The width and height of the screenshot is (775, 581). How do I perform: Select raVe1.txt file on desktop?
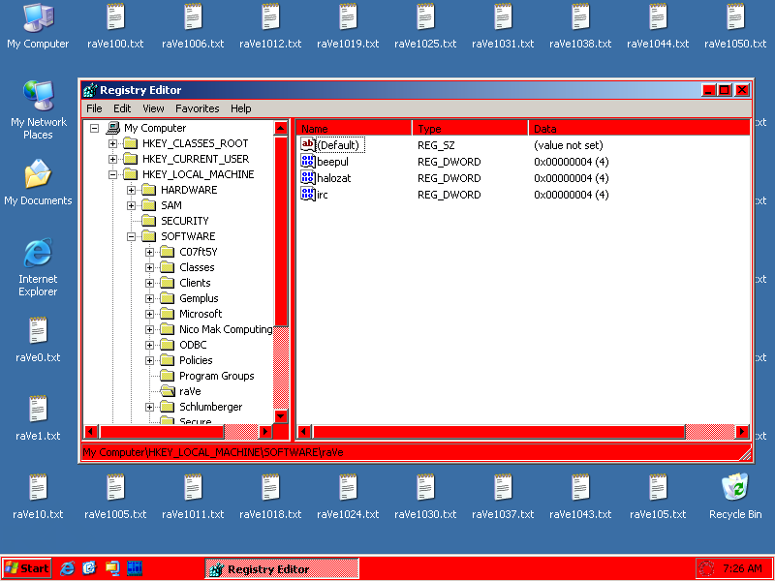tap(38, 418)
